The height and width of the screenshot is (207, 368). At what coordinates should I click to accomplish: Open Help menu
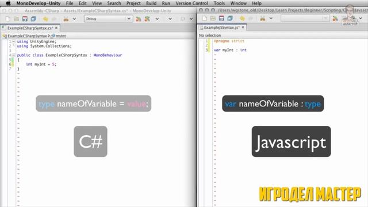pos(257,3)
